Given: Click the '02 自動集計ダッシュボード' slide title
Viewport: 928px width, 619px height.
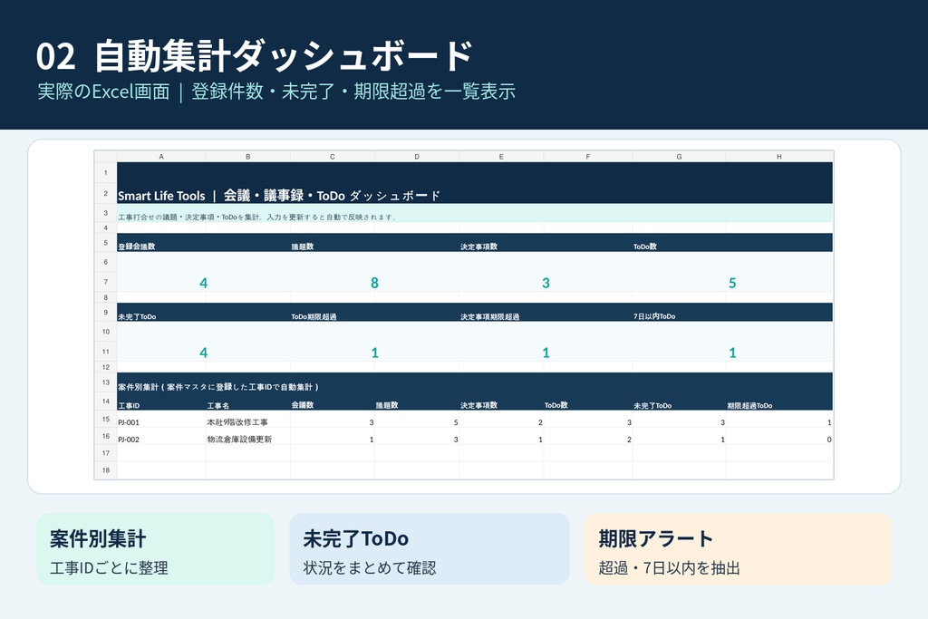Looking at the screenshot, I should tap(255, 56).
